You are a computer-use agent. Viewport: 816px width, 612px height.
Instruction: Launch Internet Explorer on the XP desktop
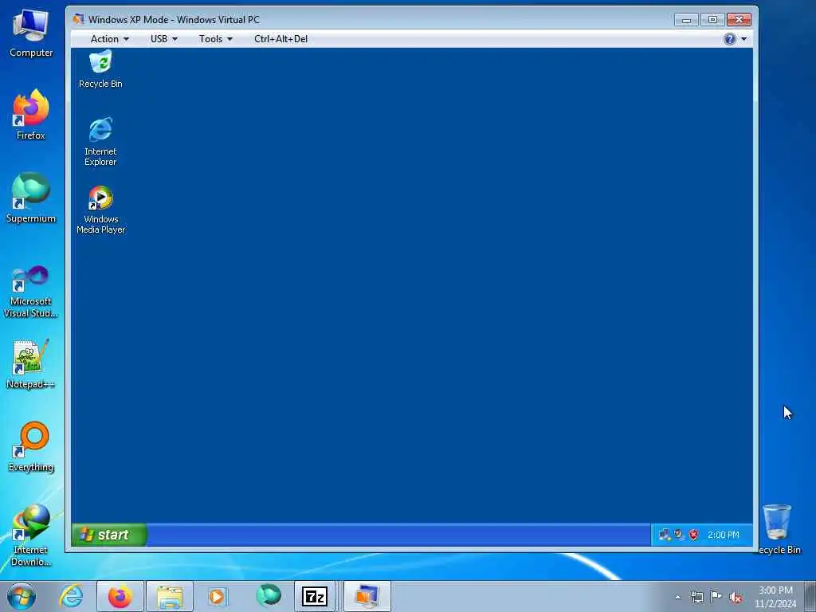(x=100, y=141)
